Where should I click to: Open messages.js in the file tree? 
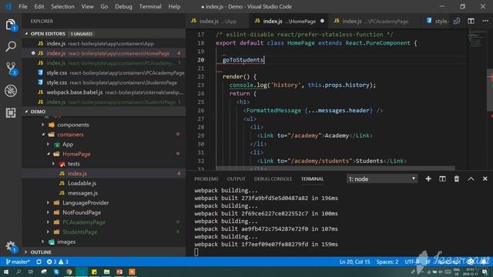point(82,193)
